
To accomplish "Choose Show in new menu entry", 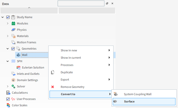I will [x=81, y=50].
